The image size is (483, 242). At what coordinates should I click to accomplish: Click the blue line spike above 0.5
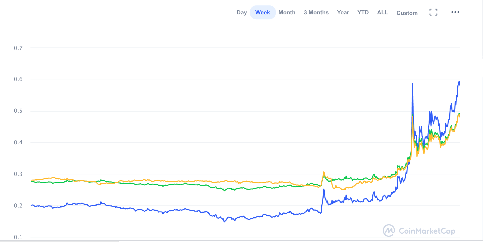(x=412, y=84)
